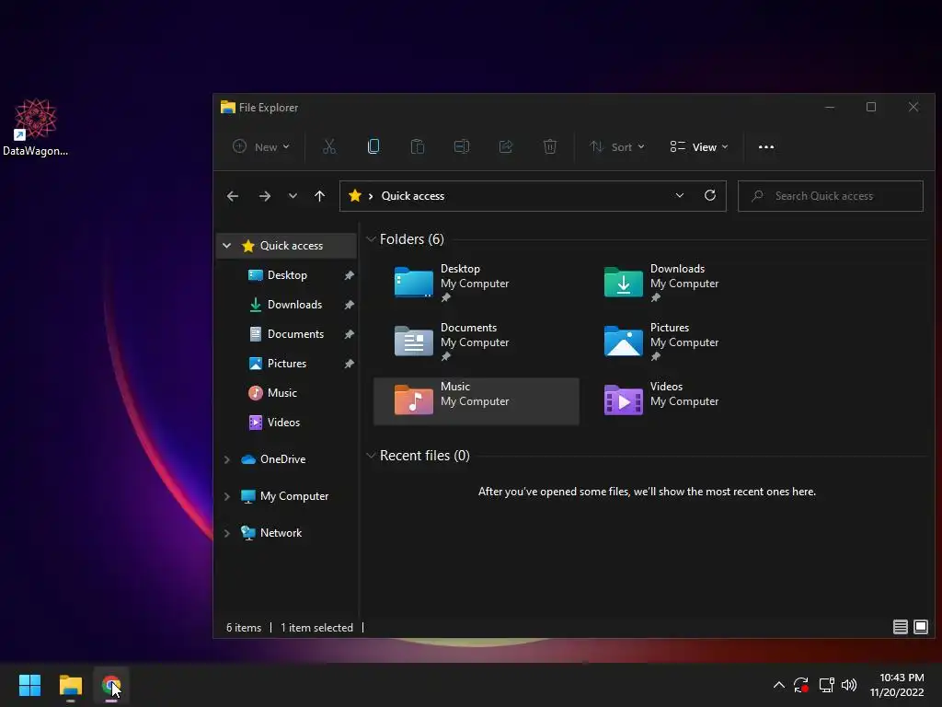Expand the address bar history dropdown

(x=680, y=195)
